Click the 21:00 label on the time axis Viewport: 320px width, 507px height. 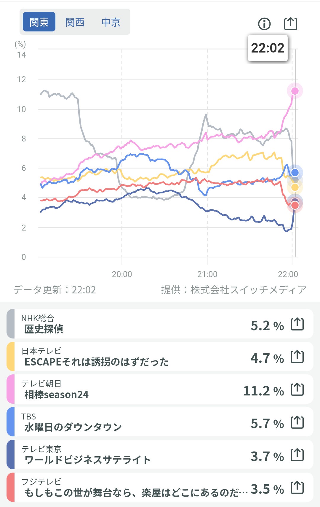tap(207, 274)
